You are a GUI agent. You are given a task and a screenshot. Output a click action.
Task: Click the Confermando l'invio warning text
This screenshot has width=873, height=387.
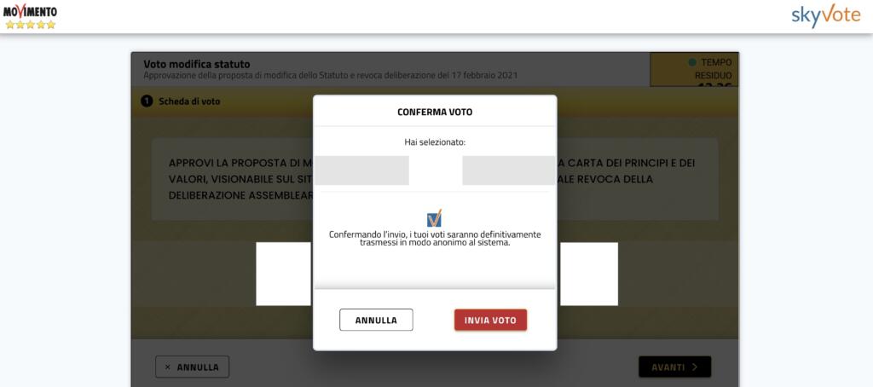(x=435, y=239)
